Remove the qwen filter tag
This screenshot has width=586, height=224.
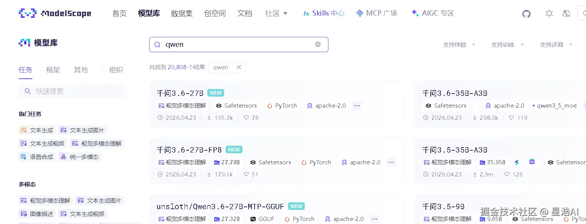[239, 67]
